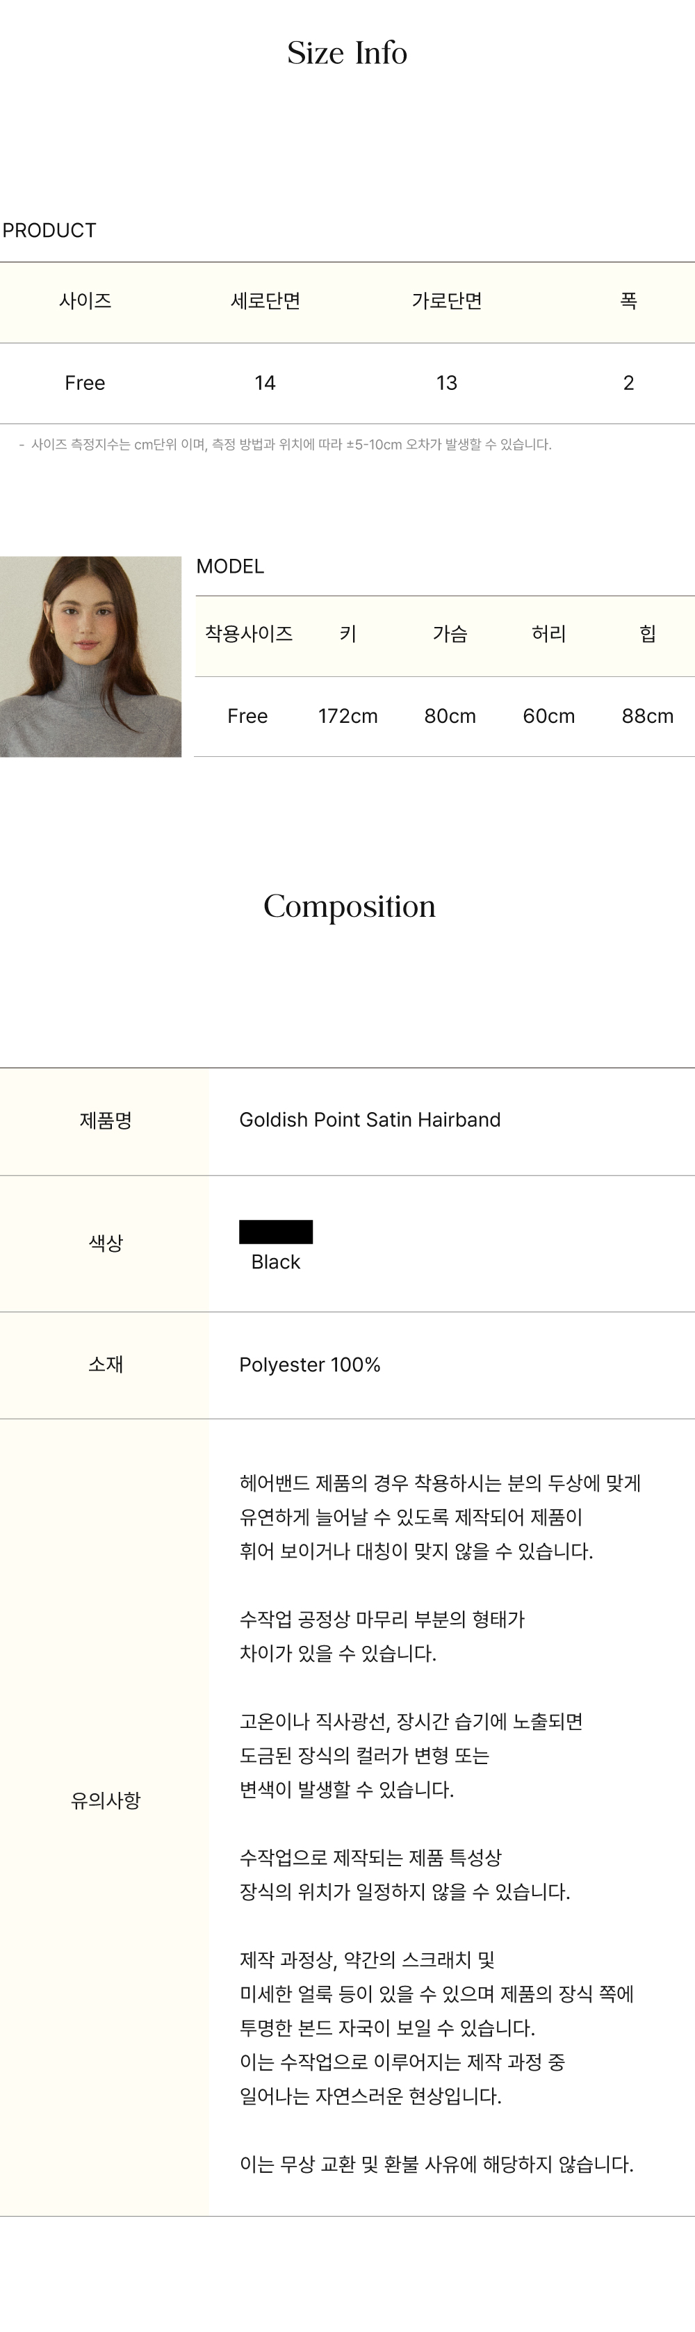Click the MODEL section label
The height and width of the screenshot is (2332, 695).
230,566
